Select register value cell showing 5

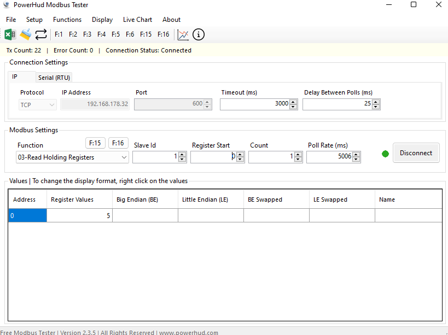click(79, 215)
